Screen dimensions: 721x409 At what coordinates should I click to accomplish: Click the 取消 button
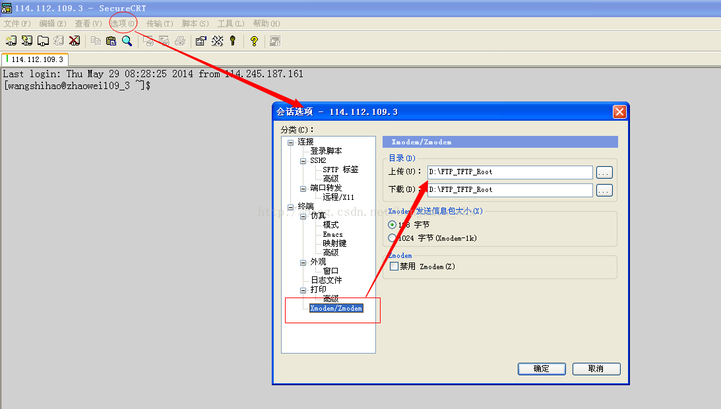point(596,369)
